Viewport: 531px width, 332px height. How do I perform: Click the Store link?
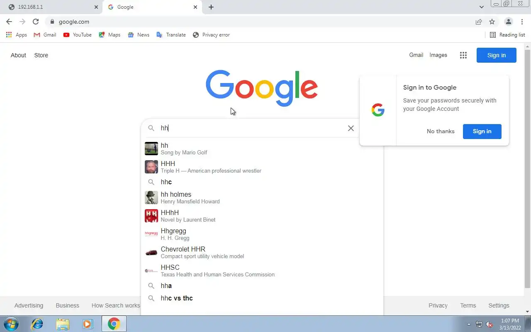pos(41,55)
